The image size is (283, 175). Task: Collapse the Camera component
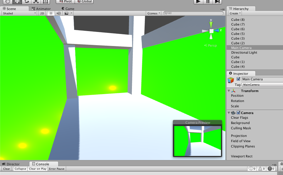tap(229, 113)
